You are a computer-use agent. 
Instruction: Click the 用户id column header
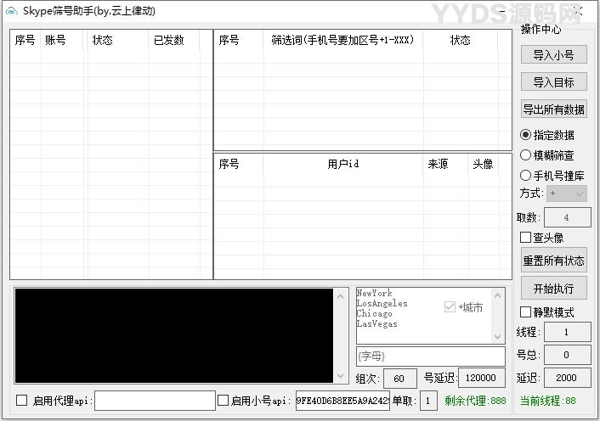[x=342, y=165]
